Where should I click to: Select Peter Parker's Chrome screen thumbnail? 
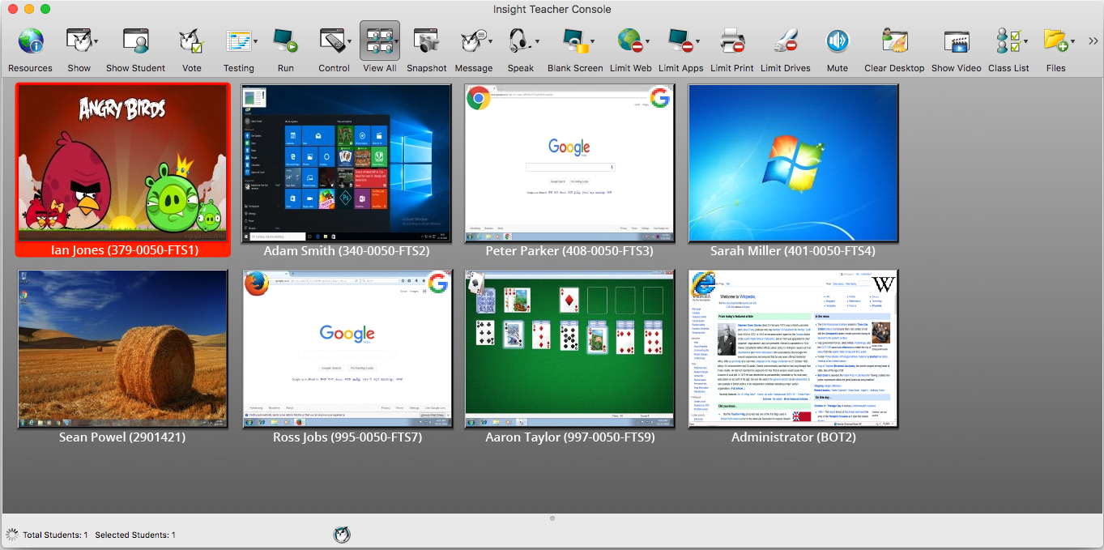click(570, 163)
